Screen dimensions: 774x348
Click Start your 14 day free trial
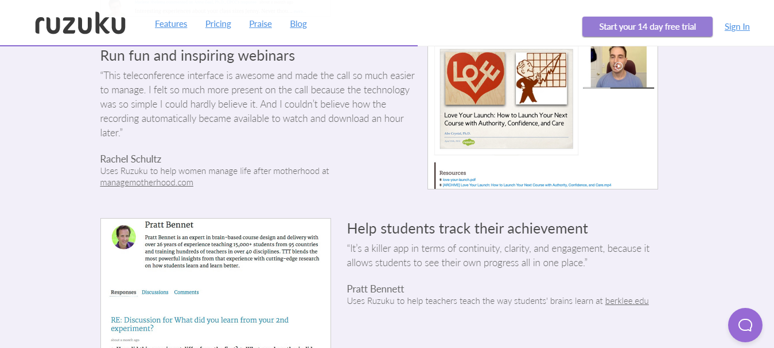point(647,26)
